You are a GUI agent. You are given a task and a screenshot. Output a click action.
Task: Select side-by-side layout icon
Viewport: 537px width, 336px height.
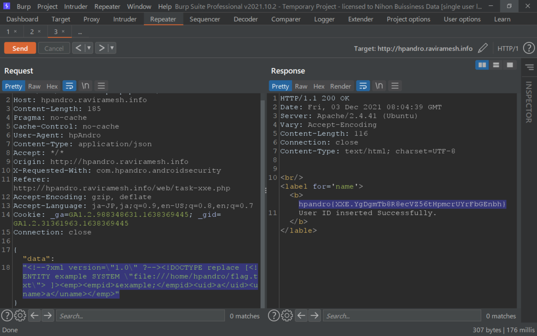482,65
